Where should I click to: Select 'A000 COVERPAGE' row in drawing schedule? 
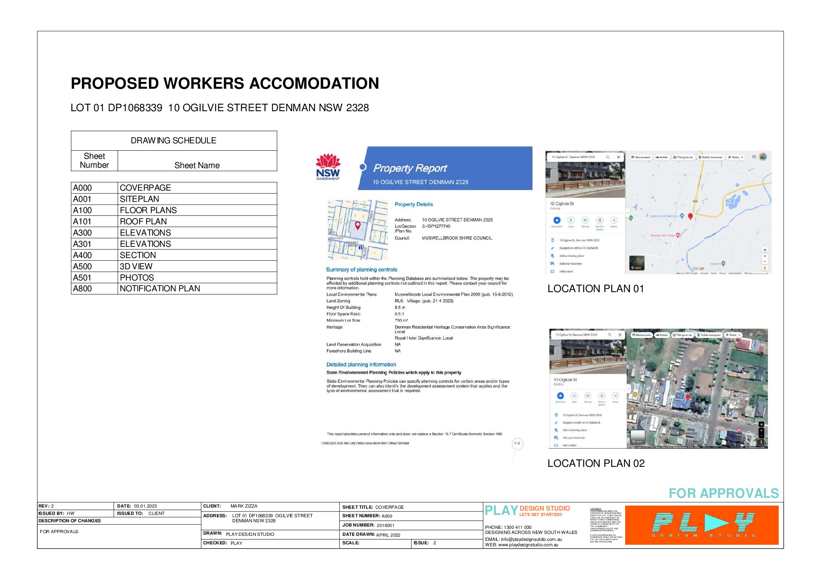click(174, 188)
